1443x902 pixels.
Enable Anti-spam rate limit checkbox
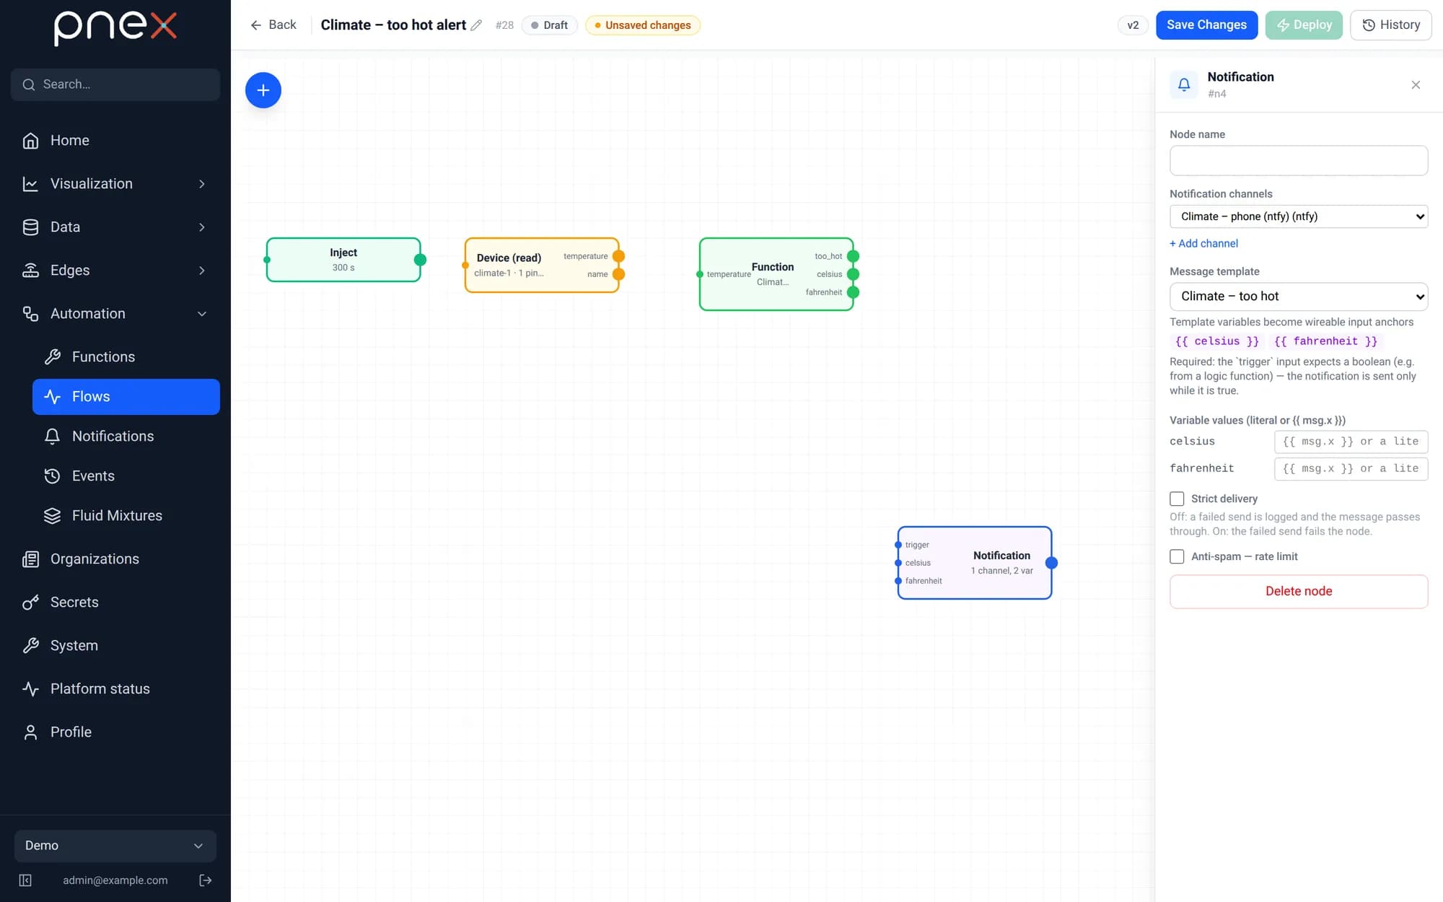[1177, 556]
